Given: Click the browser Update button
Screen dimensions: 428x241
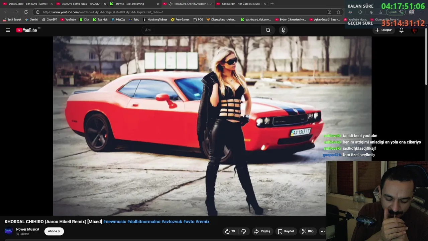Looking at the screenshot, I should tap(396, 12).
